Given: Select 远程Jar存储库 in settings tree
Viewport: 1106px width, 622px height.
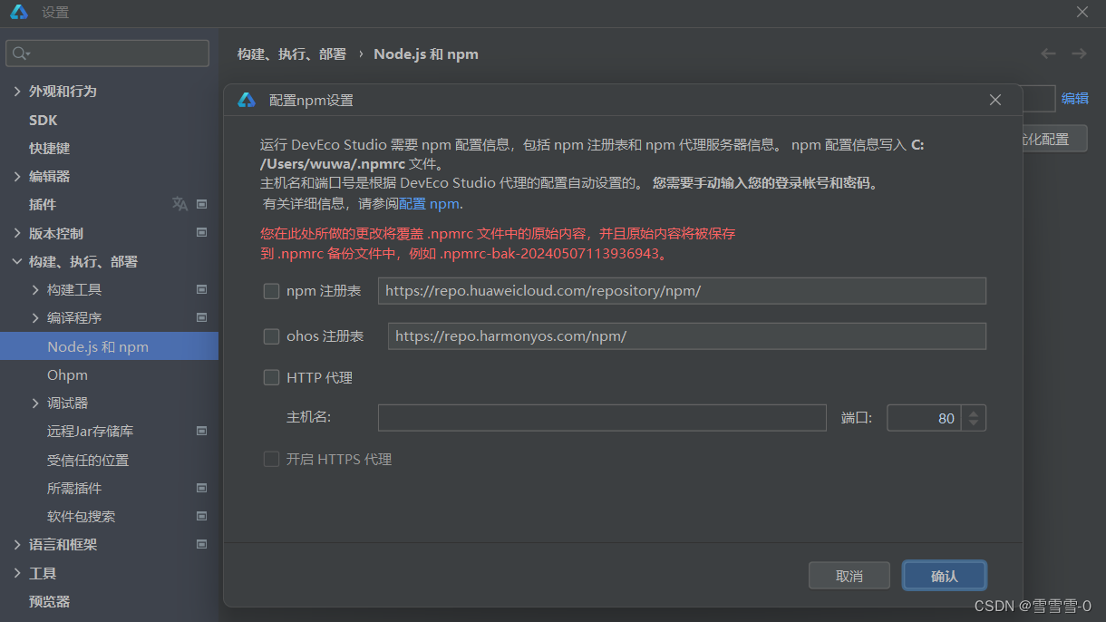Looking at the screenshot, I should [x=90, y=431].
